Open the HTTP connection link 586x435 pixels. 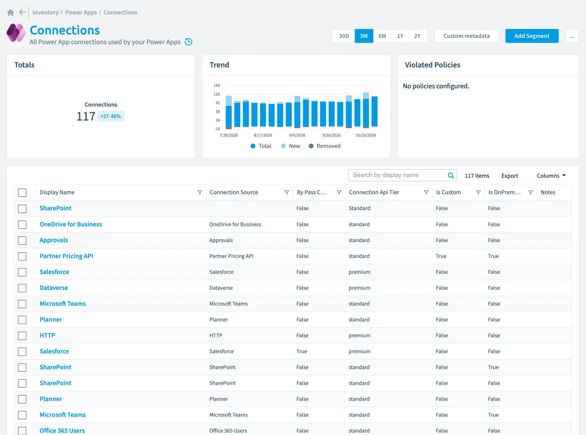tap(47, 335)
